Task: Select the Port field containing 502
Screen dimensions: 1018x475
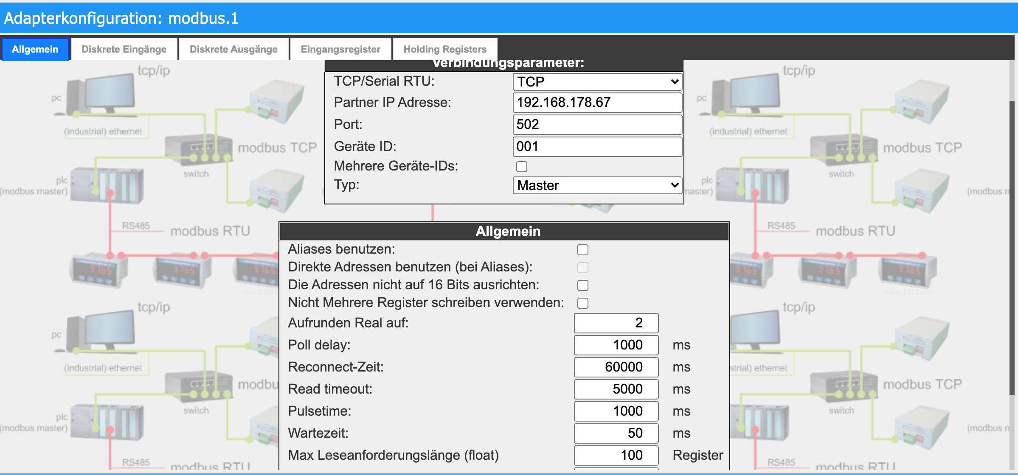Action: click(597, 124)
